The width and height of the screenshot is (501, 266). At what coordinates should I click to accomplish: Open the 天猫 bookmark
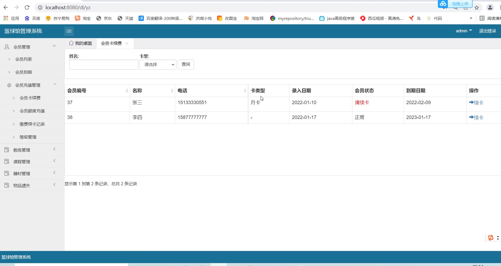coord(125,18)
